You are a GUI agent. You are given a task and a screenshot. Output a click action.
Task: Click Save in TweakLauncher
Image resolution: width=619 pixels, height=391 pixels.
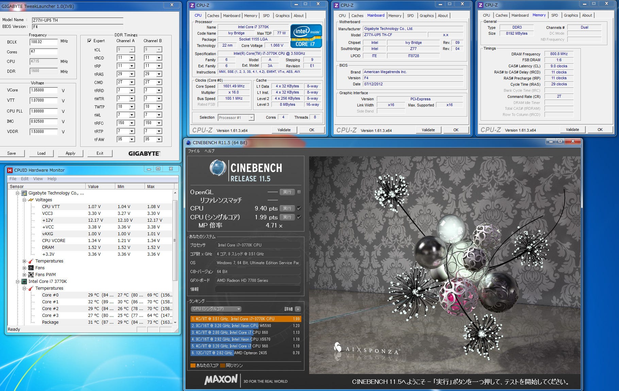point(12,153)
